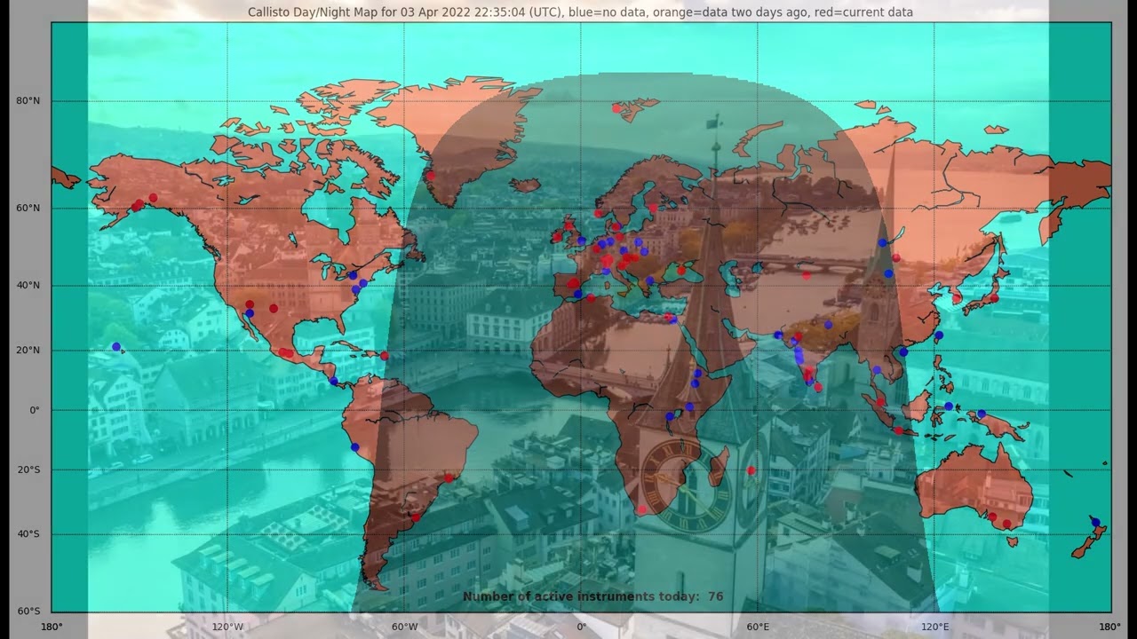This screenshot has width=1137, height=639.
Task: Click the 40°S latitude label
Action: coord(28,533)
